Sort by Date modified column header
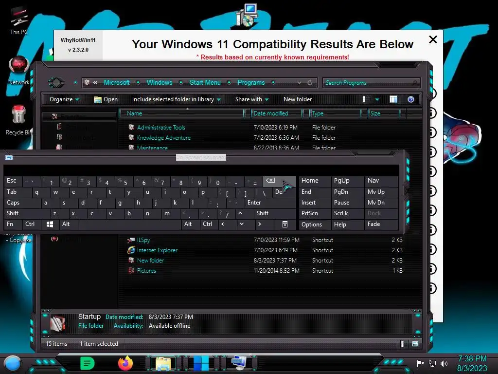 pyautogui.click(x=277, y=113)
